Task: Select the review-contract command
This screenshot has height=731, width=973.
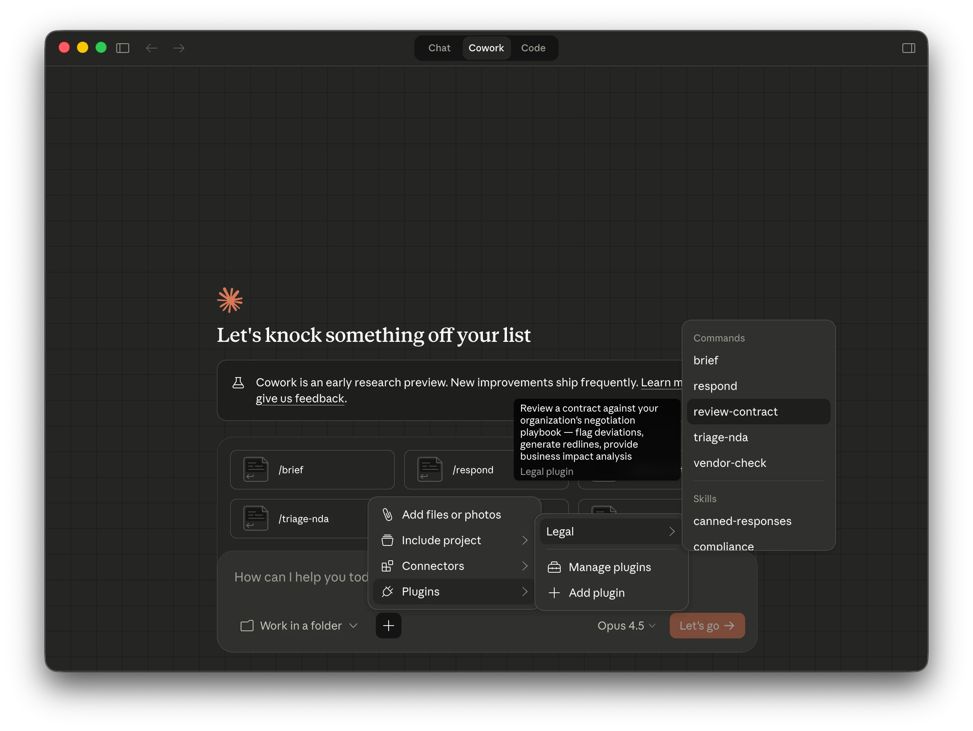Action: [735, 412]
